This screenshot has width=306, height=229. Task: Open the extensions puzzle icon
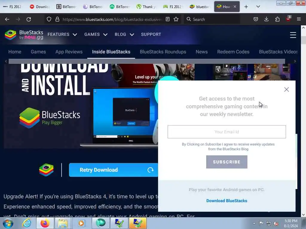coord(277,19)
